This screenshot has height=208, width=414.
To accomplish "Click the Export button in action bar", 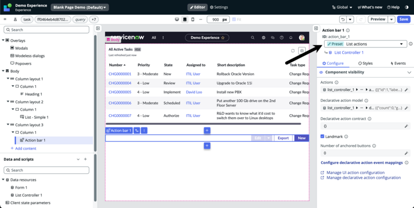I will point(283,138).
